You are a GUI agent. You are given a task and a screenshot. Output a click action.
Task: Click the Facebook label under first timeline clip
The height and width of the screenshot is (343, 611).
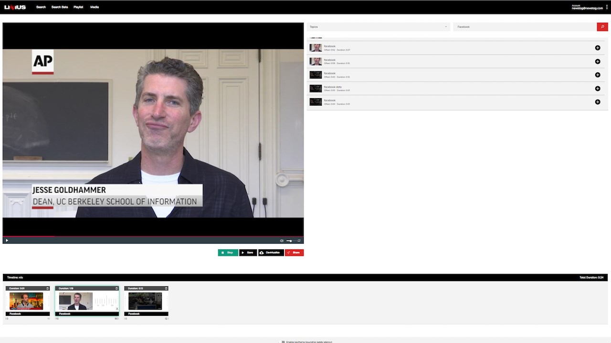15,314
